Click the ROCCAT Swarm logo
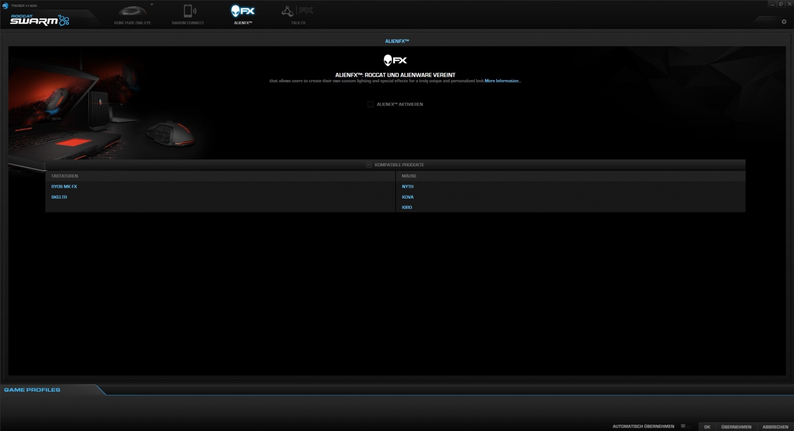794x431 pixels. pyautogui.click(x=39, y=20)
